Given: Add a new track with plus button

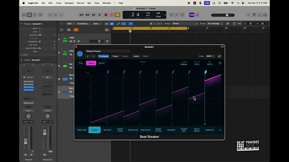Looking at the screenshot, I should point(61,30).
